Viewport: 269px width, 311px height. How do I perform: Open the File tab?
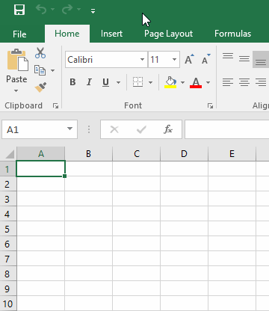[19, 34]
